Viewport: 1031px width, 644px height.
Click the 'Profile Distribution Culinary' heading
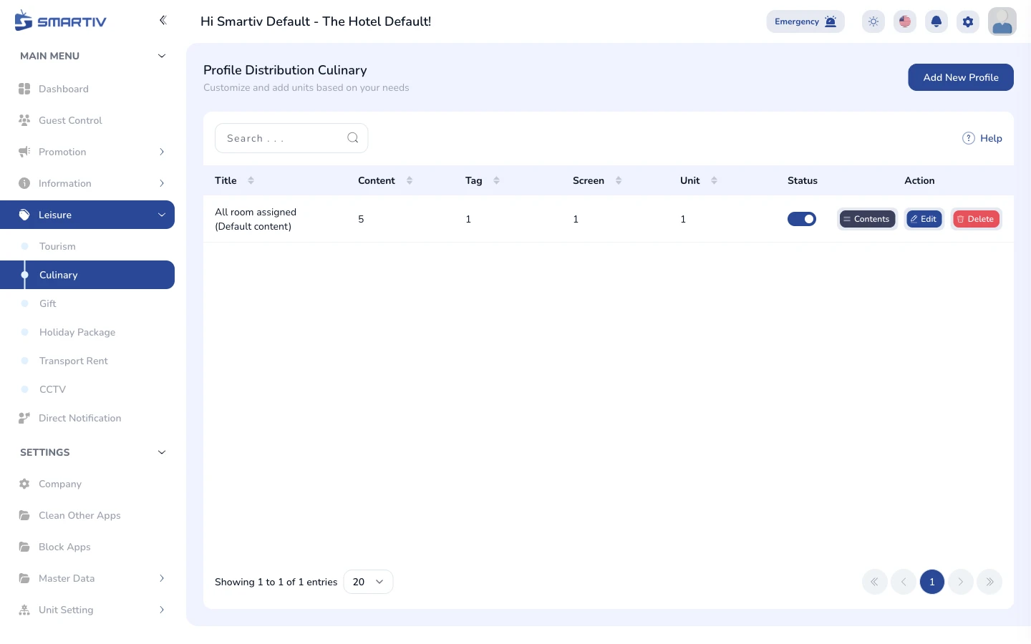coord(285,70)
